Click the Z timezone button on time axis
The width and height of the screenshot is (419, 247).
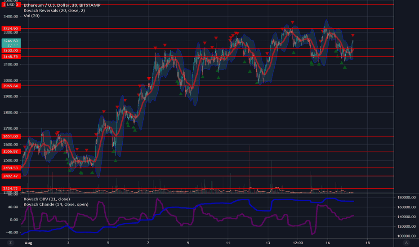click(10, 243)
